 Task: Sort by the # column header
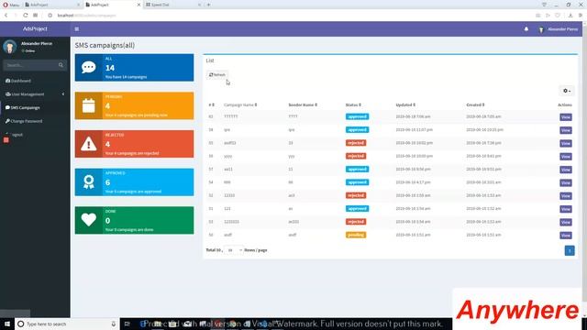(212, 104)
